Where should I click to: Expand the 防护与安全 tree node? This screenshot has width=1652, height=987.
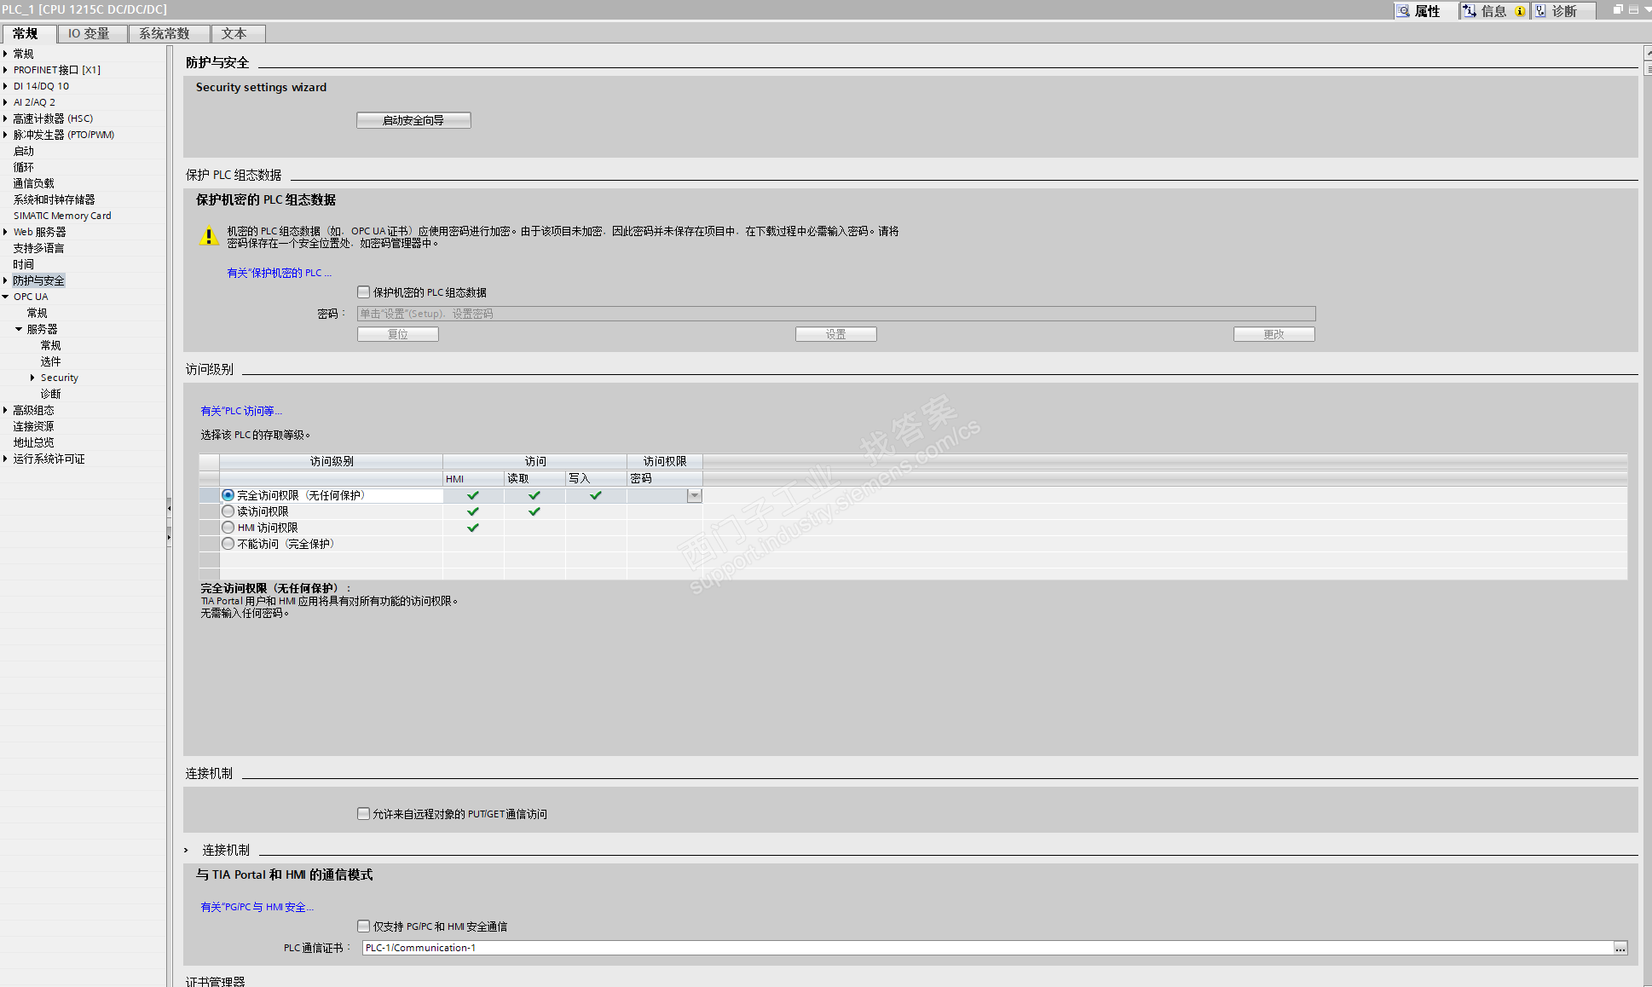[5, 280]
